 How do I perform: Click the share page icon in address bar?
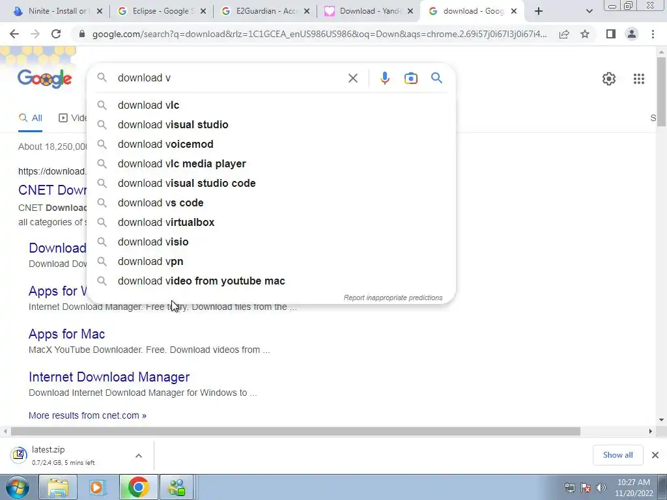(x=564, y=34)
